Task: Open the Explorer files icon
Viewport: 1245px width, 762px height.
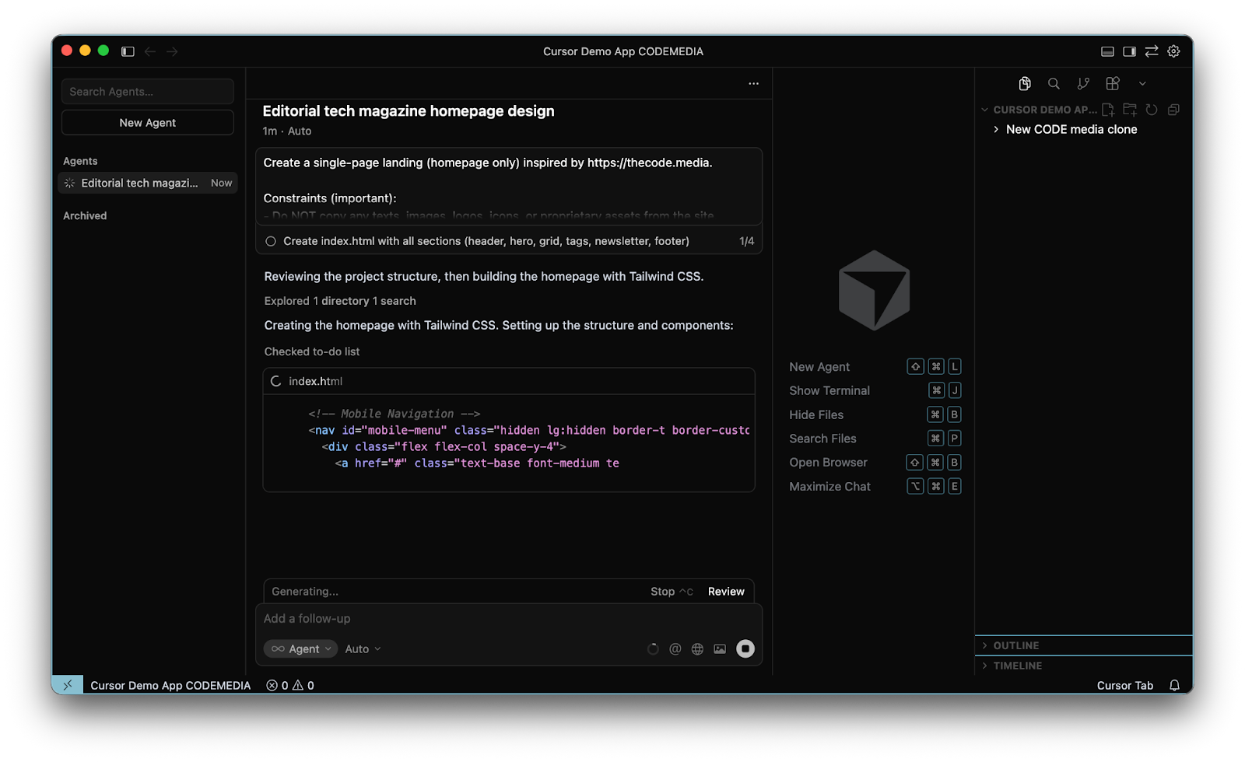Action: [1025, 83]
